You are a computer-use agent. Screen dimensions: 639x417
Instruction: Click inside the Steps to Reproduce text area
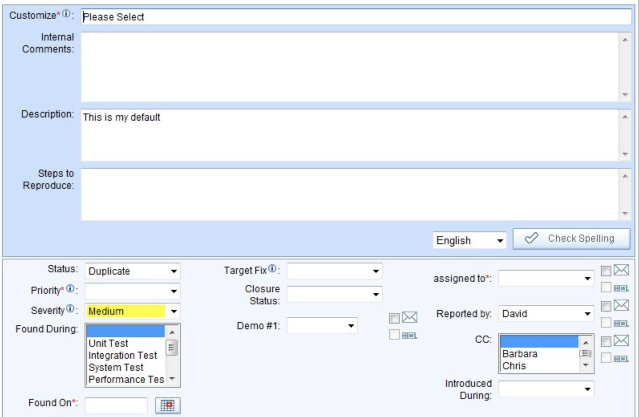pos(349,194)
